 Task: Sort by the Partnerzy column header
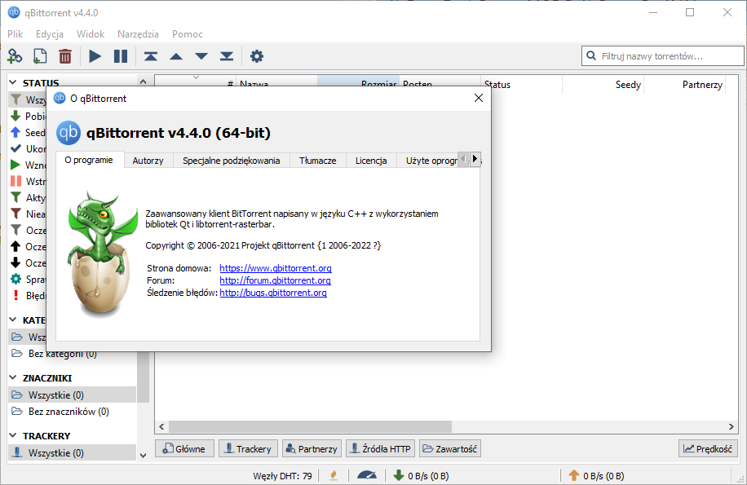(x=684, y=84)
